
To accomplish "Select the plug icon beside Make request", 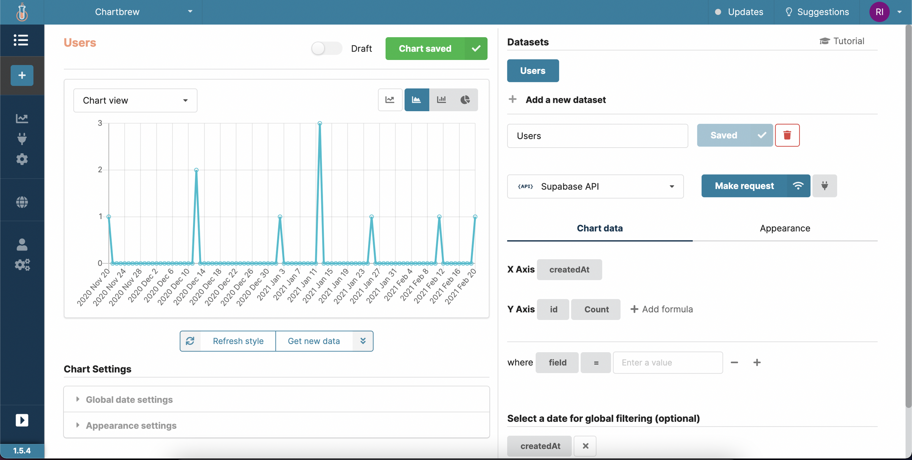I will (x=825, y=186).
